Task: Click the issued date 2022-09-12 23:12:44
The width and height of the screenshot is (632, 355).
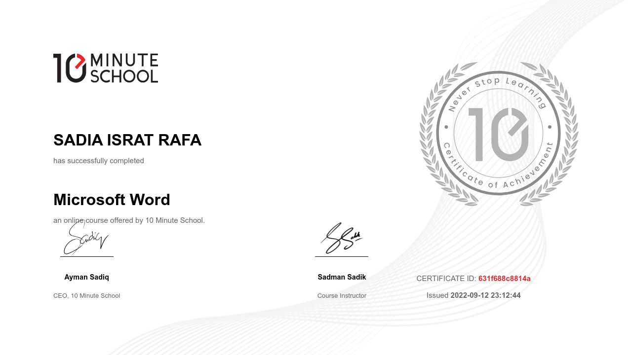Action: click(485, 295)
